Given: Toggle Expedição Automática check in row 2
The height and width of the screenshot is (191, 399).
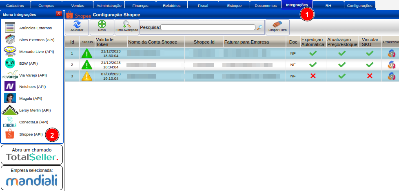Looking at the screenshot, I should click(313, 64).
